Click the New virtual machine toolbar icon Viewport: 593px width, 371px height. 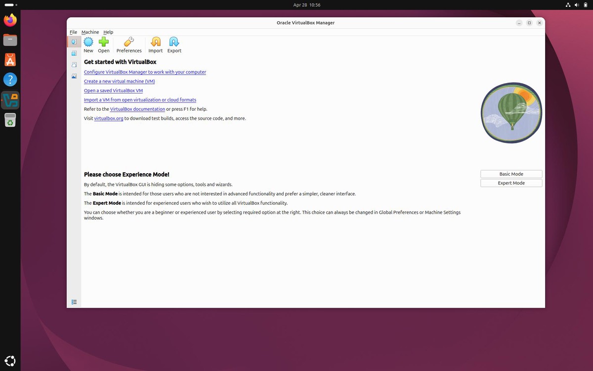(88, 42)
